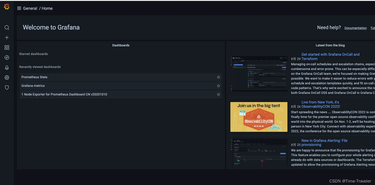Click the Starred dashboards heading
The image size is (375, 185).
coord(33,54)
